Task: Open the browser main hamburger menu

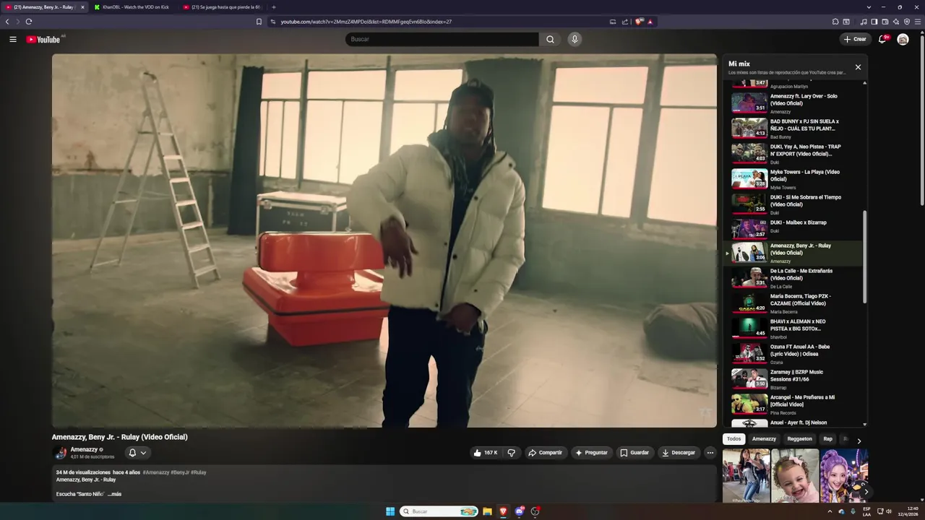Action: click(918, 22)
